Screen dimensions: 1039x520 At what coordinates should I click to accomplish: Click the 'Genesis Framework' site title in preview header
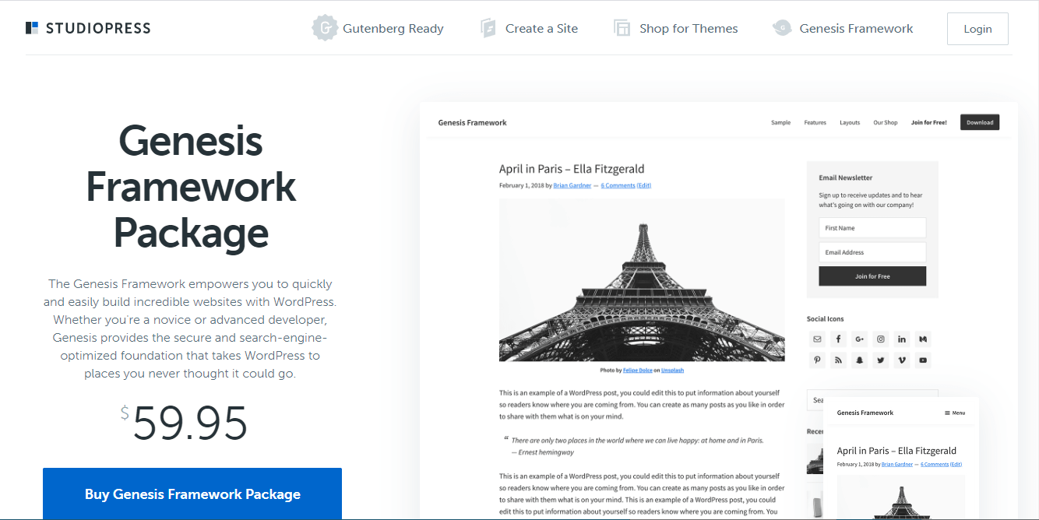472,122
